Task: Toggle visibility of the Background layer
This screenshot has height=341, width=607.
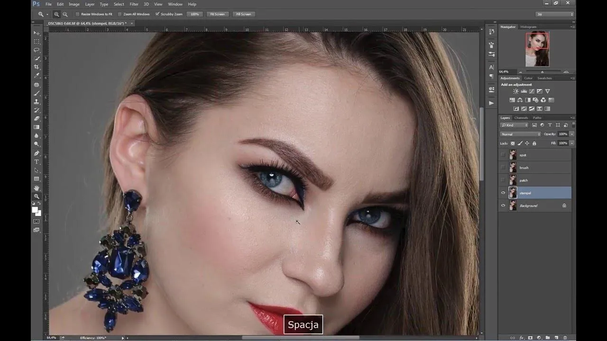Action: tap(503, 205)
